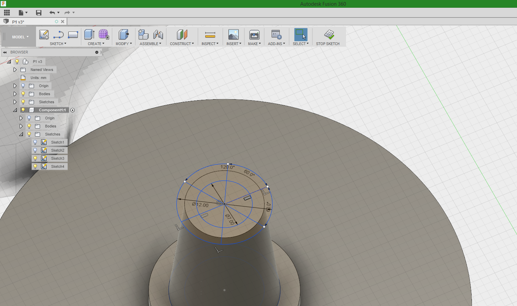Open the SELECT dropdown
517x306 pixels.
(301, 44)
